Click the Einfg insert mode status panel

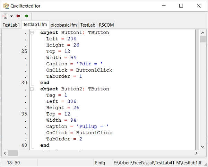point(100,163)
